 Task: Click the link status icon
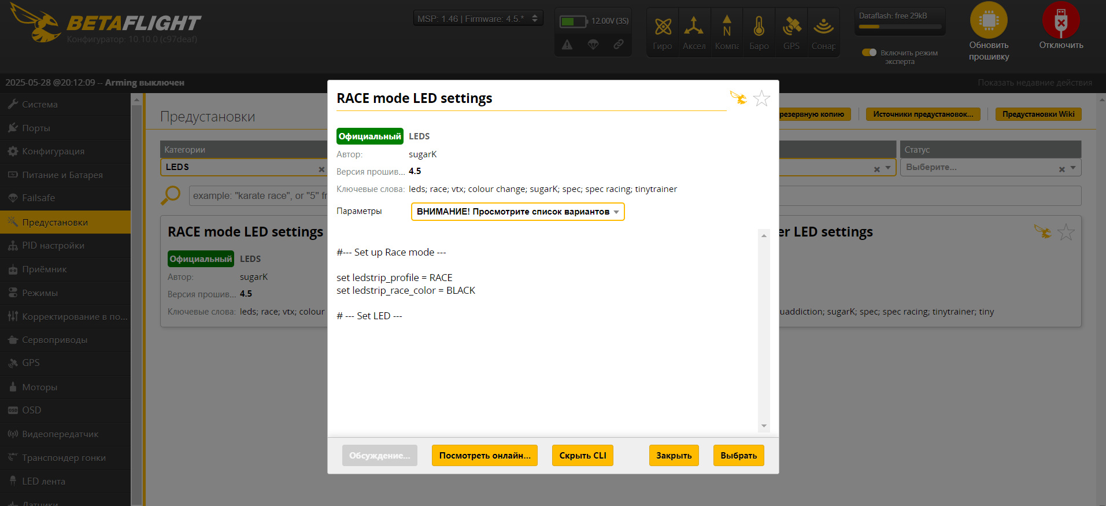click(619, 44)
